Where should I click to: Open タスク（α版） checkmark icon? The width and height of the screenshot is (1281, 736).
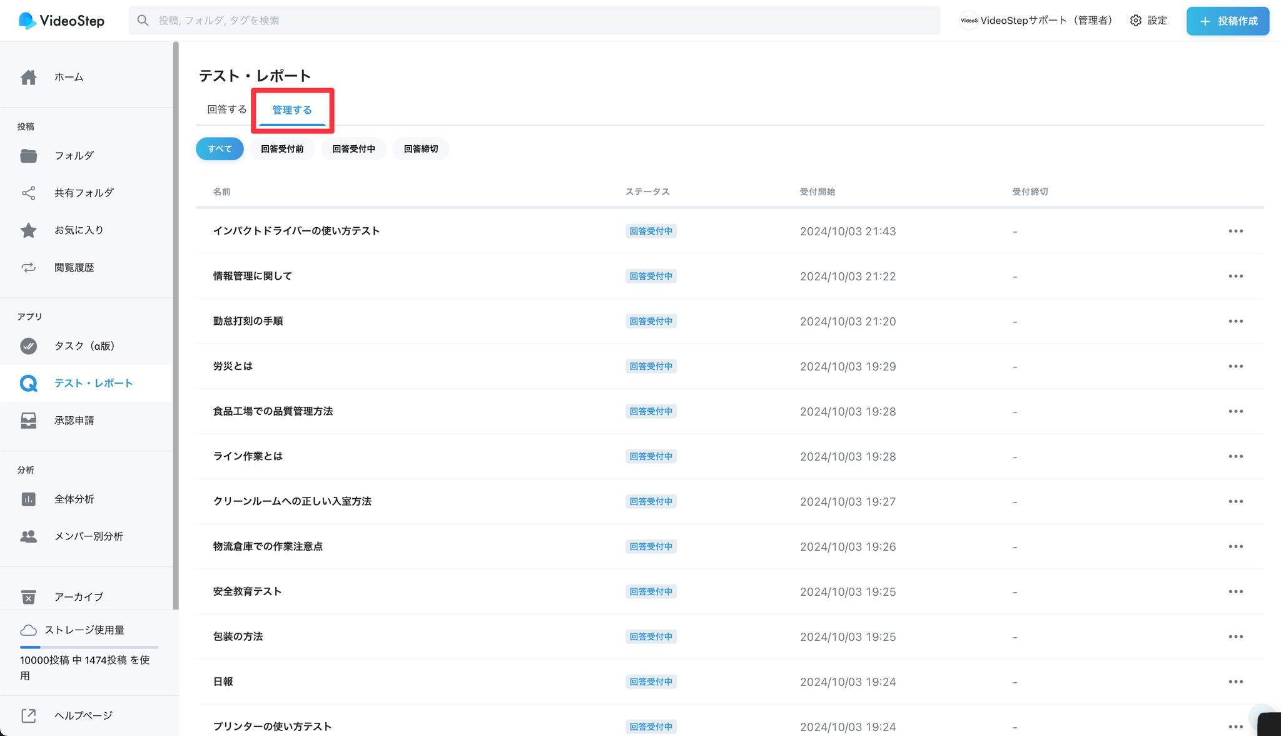[28, 346]
